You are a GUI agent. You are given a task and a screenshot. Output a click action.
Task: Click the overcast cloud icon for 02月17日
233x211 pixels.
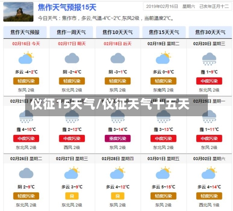click(72, 58)
